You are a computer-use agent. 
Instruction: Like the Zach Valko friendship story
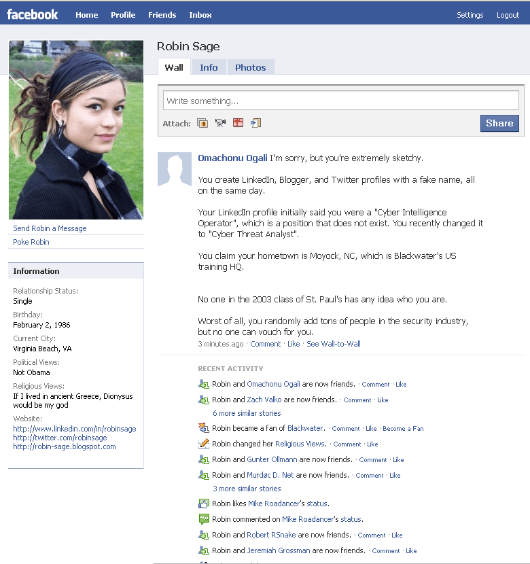[383, 400]
